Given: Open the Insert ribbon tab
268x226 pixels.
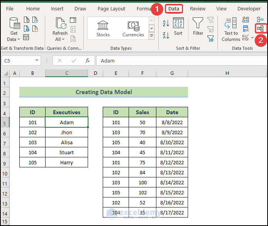Looking at the screenshot, I should 57,8.
